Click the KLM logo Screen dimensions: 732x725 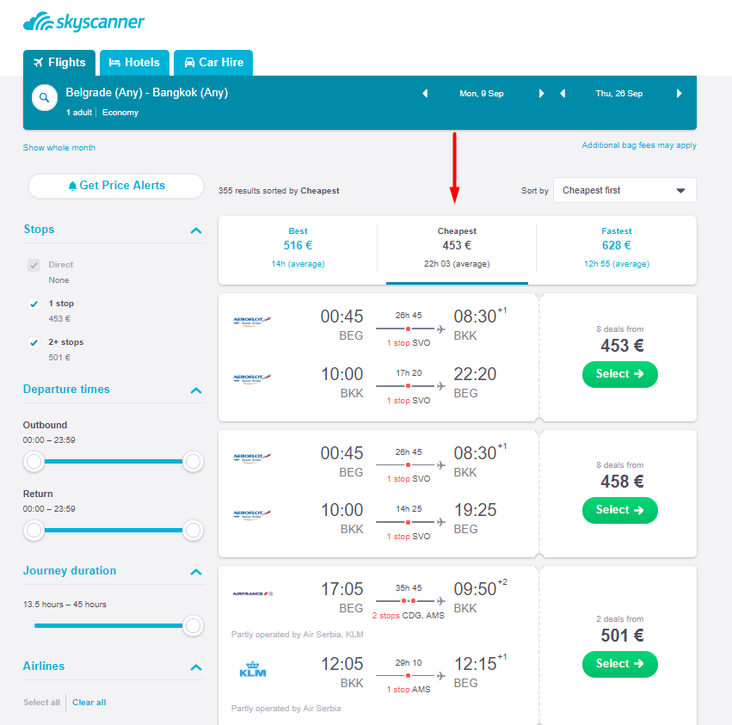pos(253,669)
